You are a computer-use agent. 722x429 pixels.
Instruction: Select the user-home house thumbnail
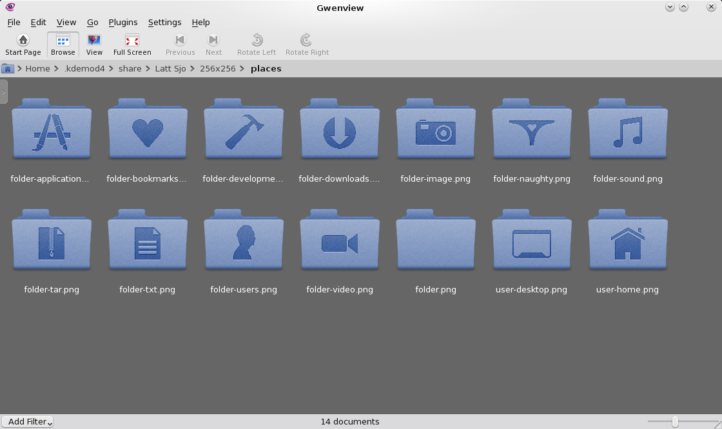628,240
